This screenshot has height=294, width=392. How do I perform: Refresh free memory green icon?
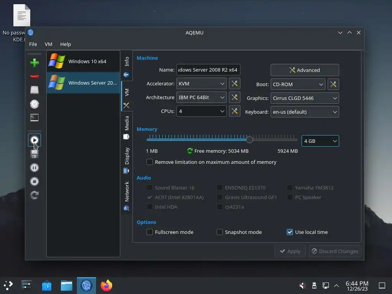190,151
